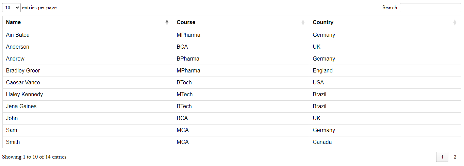Select the Bradley Greer row
Viewport: 464px width, 166px height.
[232, 71]
